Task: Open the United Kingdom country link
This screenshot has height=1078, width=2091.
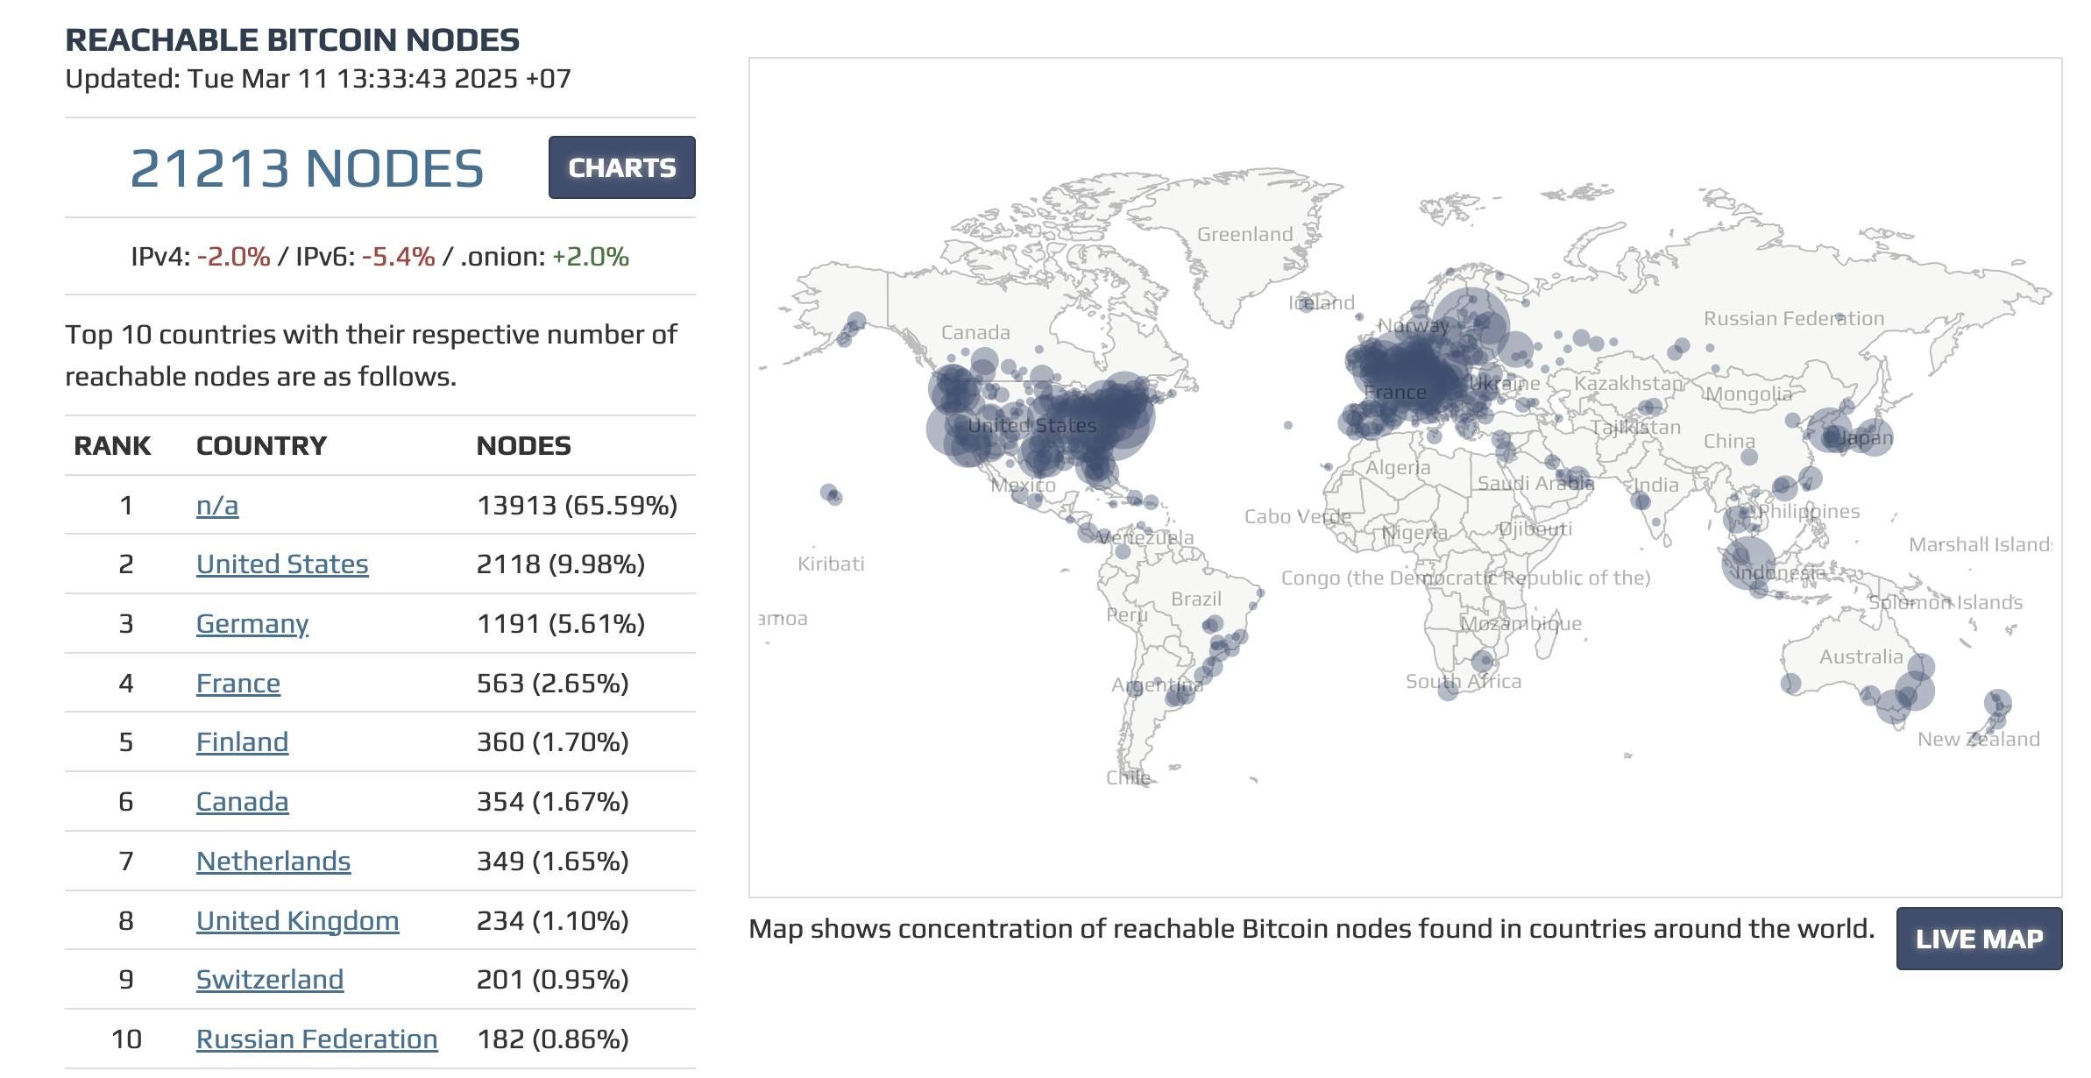Action: tap(298, 920)
